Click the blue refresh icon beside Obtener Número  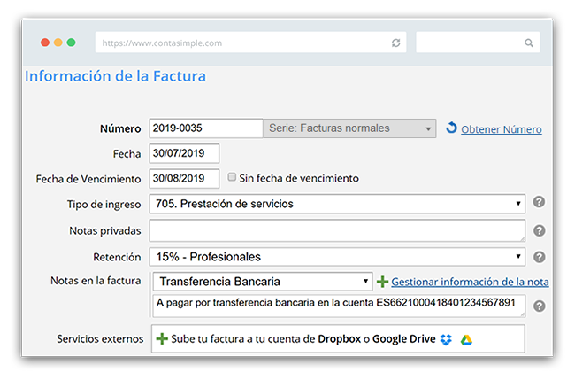(x=451, y=128)
